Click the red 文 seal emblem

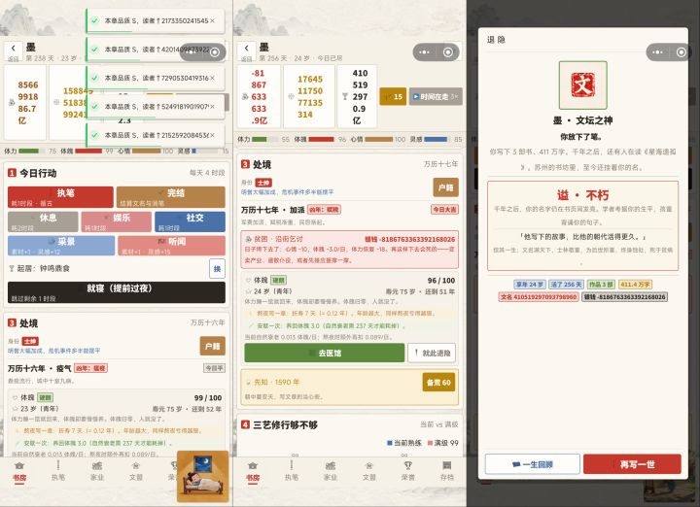582,84
